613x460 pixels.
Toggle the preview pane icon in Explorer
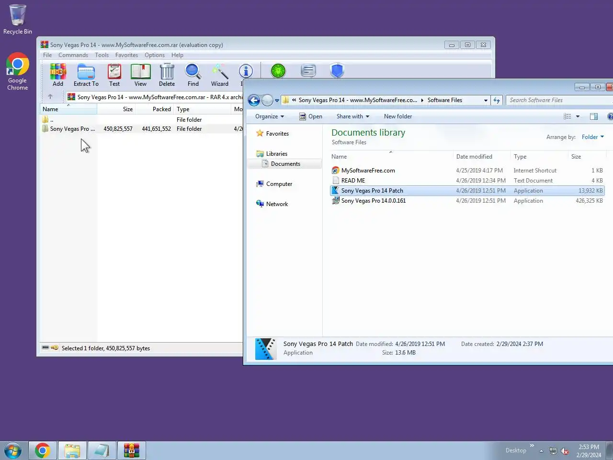pos(594,116)
